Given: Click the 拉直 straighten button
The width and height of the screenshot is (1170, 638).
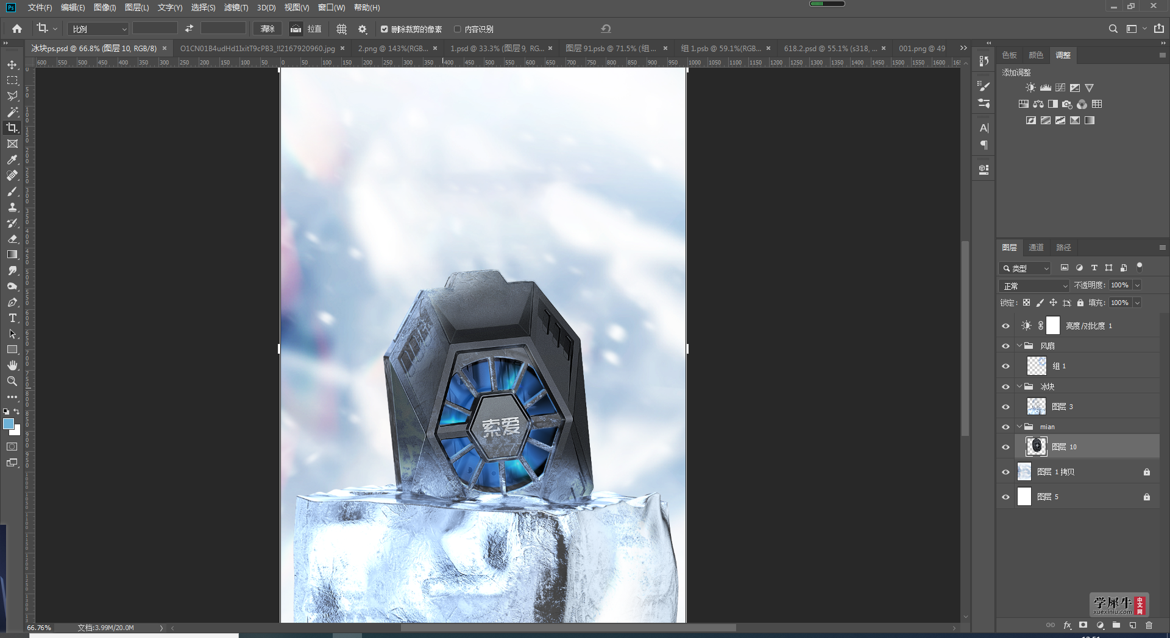Looking at the screenshot, I should [x=305, y=29].
